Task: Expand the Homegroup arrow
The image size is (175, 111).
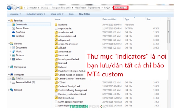Action: pos(9,67)
